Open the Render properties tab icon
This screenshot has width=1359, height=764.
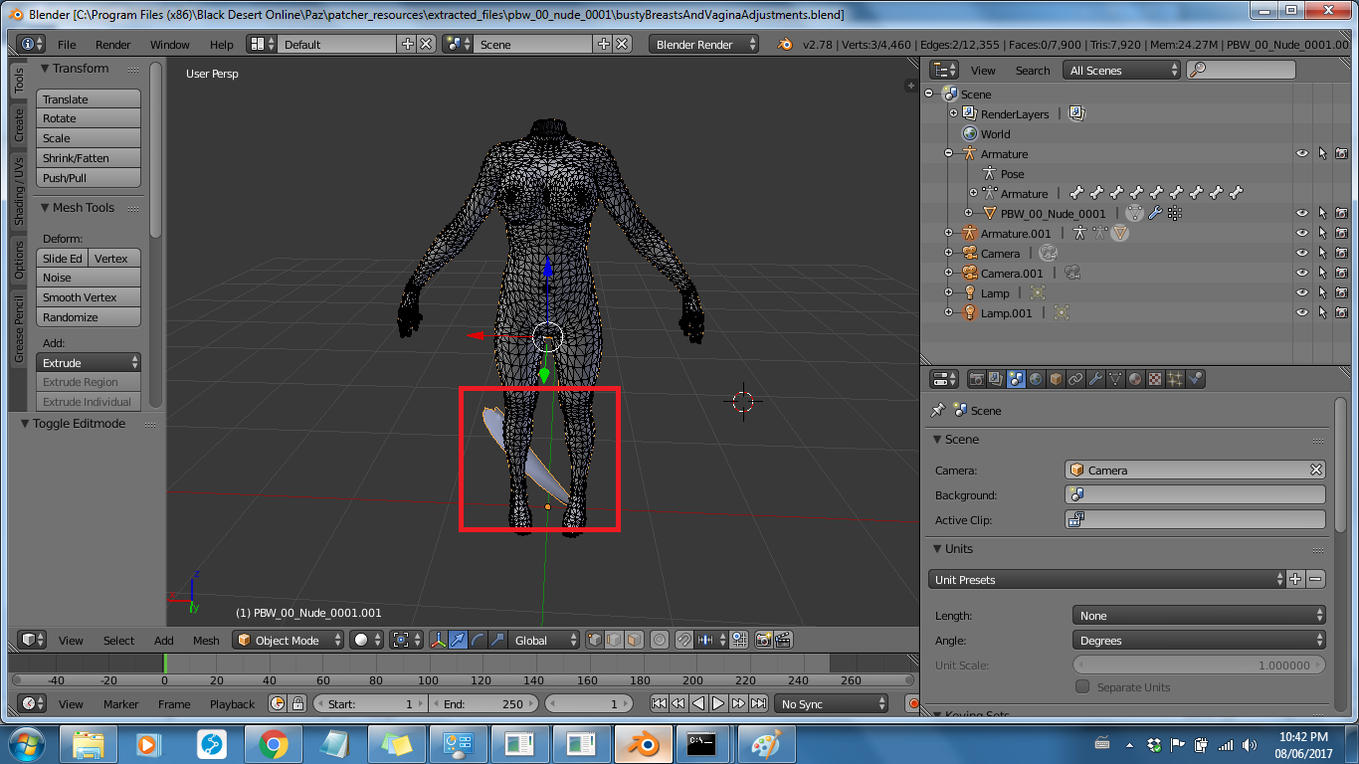click(x=977, y=379)
